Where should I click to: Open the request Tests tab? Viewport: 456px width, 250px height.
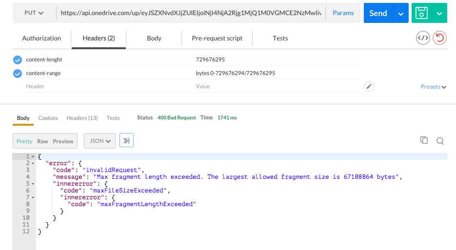(280, 38)
